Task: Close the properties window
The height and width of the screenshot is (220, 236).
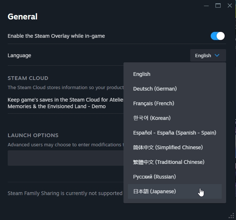Action: coord(230,5)
